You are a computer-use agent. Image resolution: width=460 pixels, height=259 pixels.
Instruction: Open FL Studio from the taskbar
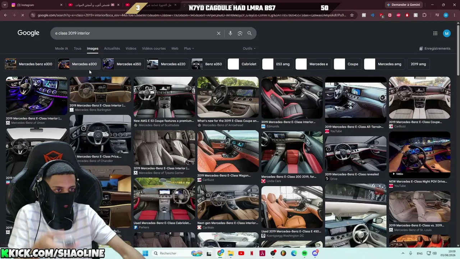283,253
